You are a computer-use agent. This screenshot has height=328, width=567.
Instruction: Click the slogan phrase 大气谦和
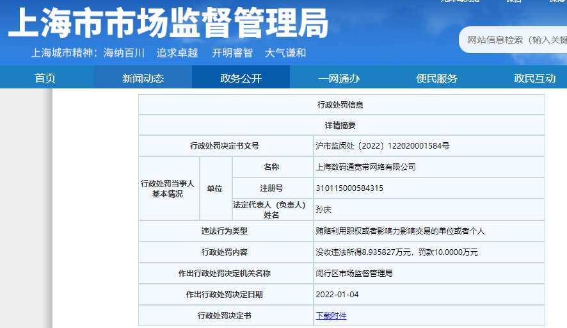pos(285,53)
